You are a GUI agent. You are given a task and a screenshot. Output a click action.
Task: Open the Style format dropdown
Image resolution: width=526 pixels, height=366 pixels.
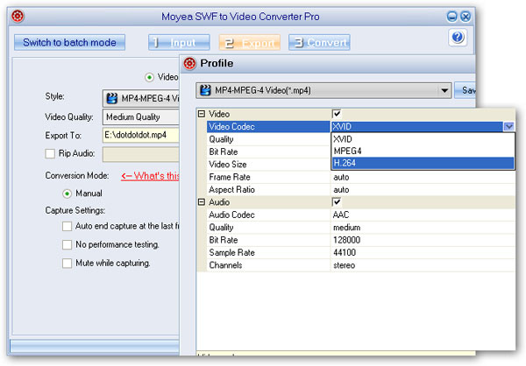click(x=141, y=99)
